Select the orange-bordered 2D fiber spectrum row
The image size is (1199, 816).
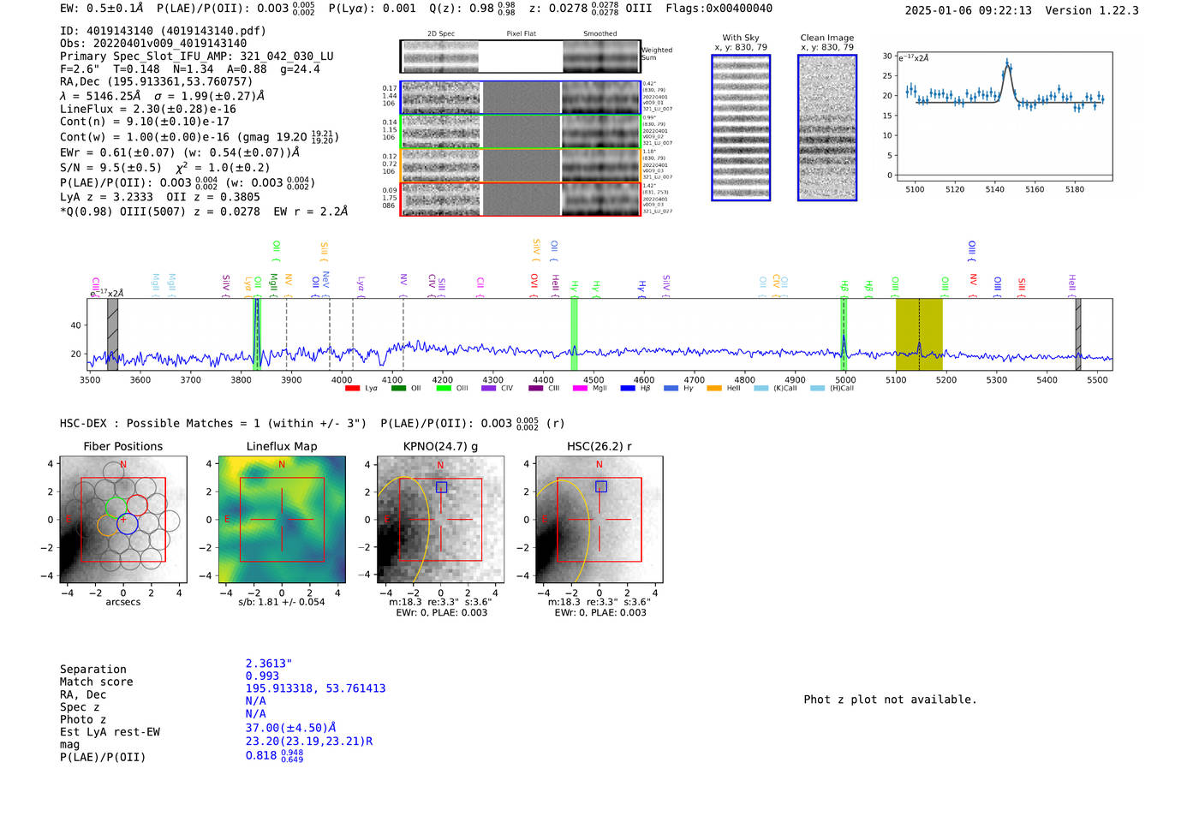(x=520, y=165)
